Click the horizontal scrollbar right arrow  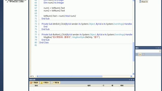131,76
